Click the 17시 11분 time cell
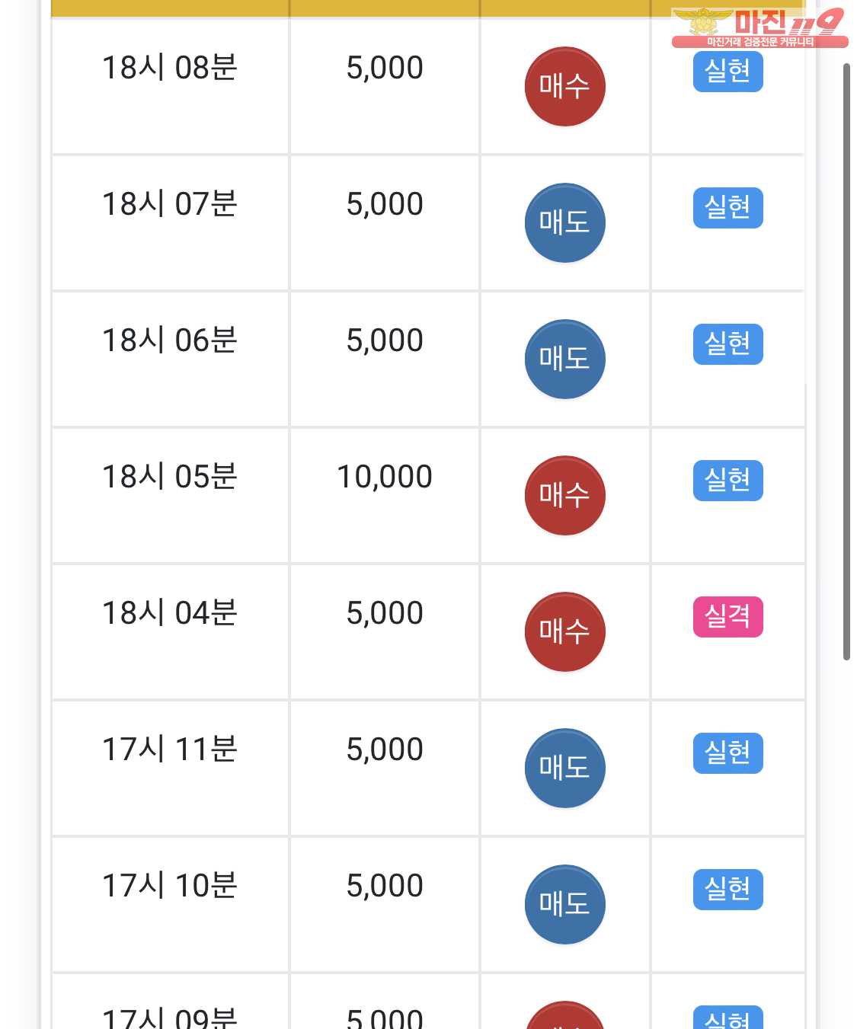Screen dimensions: 857x1029 coord(170,769)
